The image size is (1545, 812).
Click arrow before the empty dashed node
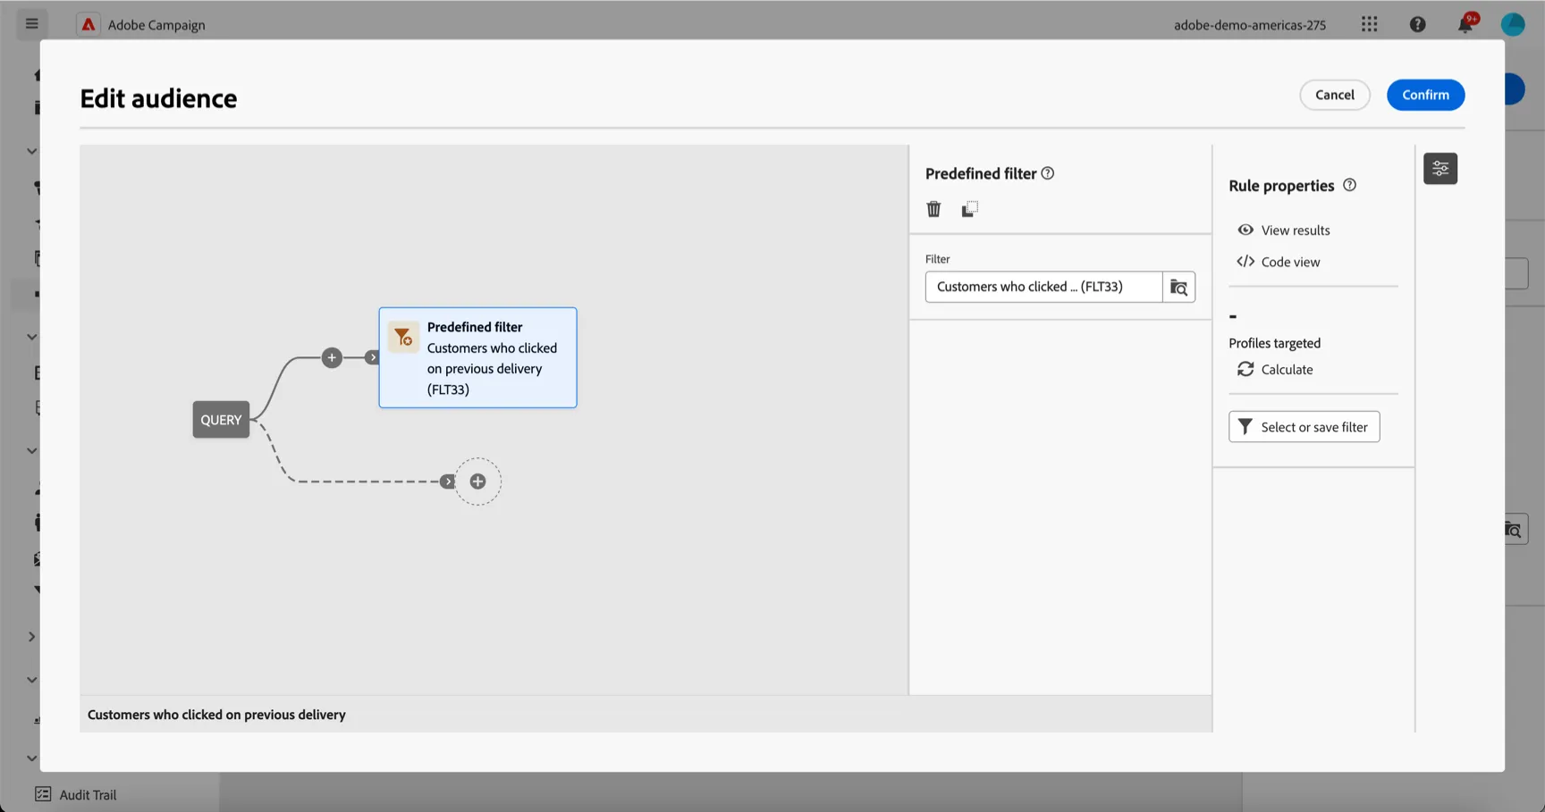click(x=448, y=481)
